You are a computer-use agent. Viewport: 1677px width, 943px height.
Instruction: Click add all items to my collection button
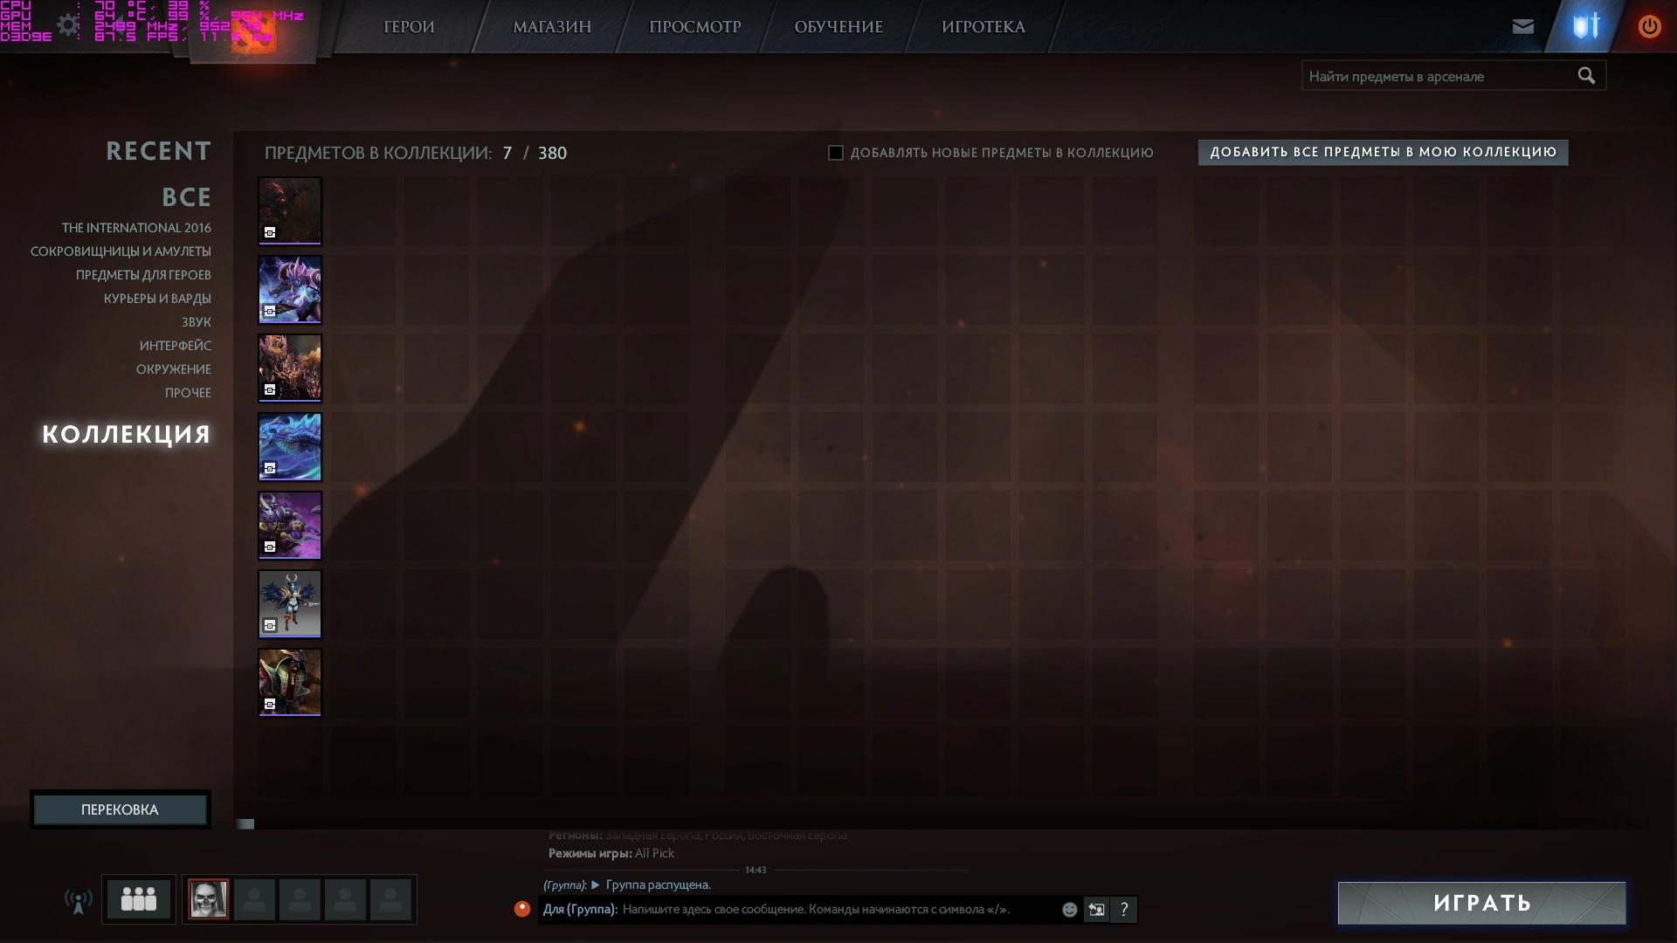(x=1383, y=152)
